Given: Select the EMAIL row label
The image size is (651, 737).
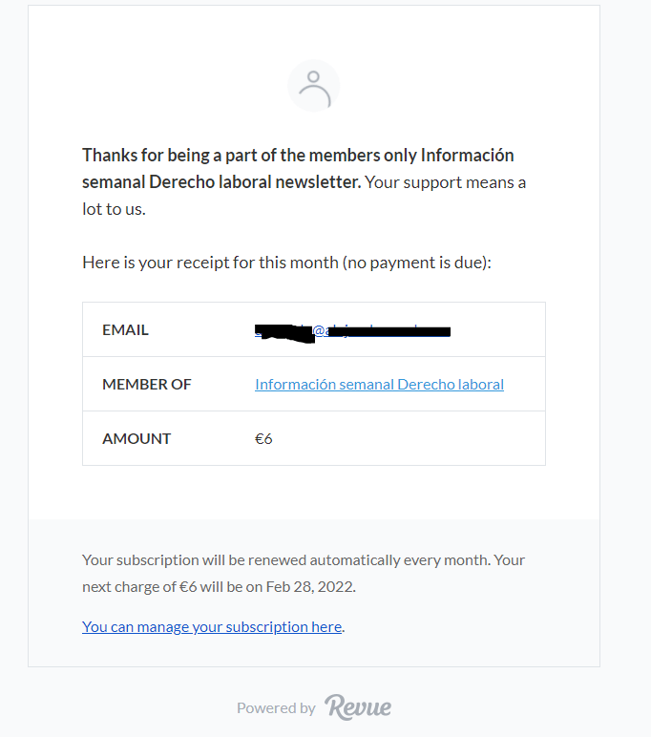Looking at the screenshot, I should pyautogui.click(x=125, y=330).
